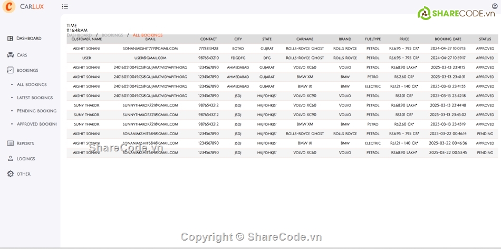
Task: Click the User customer name cell
Action: point(86,58)
